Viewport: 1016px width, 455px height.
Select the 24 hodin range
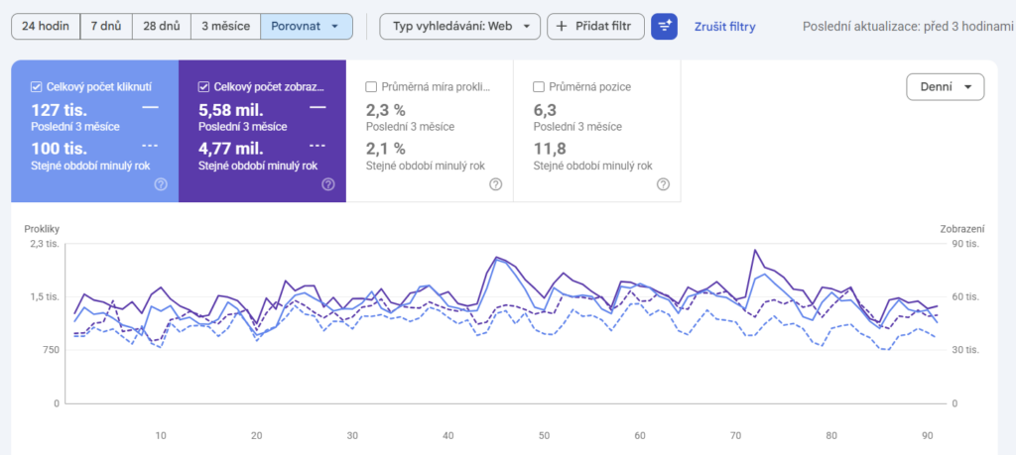pyautogui.click(x=46, y=27)
